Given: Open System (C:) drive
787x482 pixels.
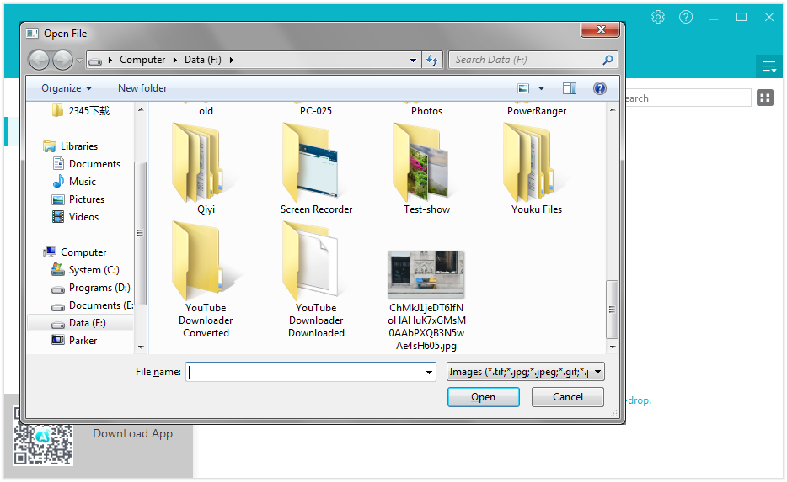Looking at the screenshot, I should click(x=85, y=270).
